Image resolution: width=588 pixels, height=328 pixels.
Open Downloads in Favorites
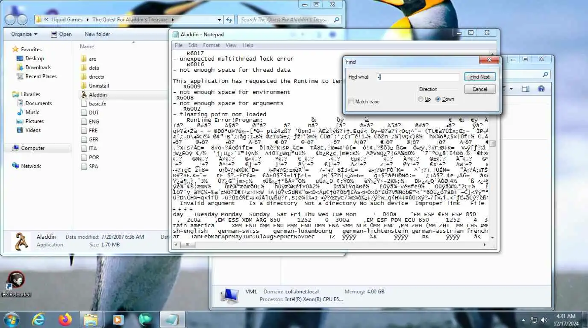point(38,67)
